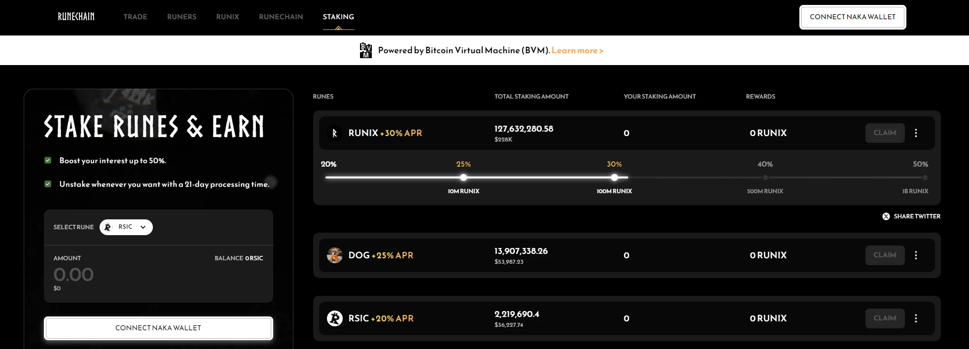Screen dimensions: 969x349
Task: Toggle the 'Boost your interest' checkbox
Action: click(x=48, y=160)
